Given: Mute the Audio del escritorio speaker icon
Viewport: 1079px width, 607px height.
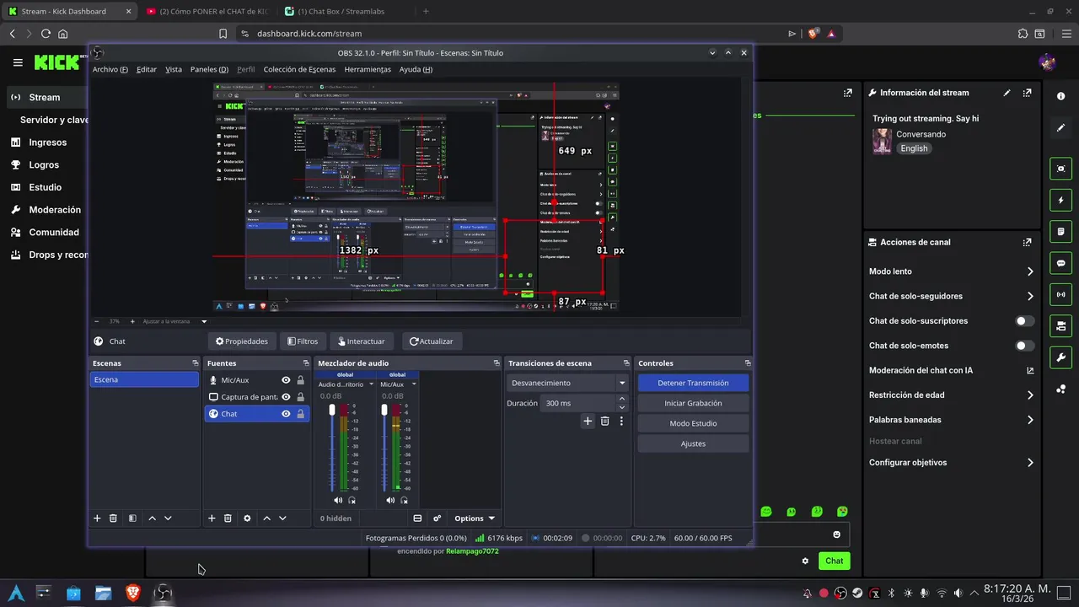Looking at the screenshot, I should (338, 500).
